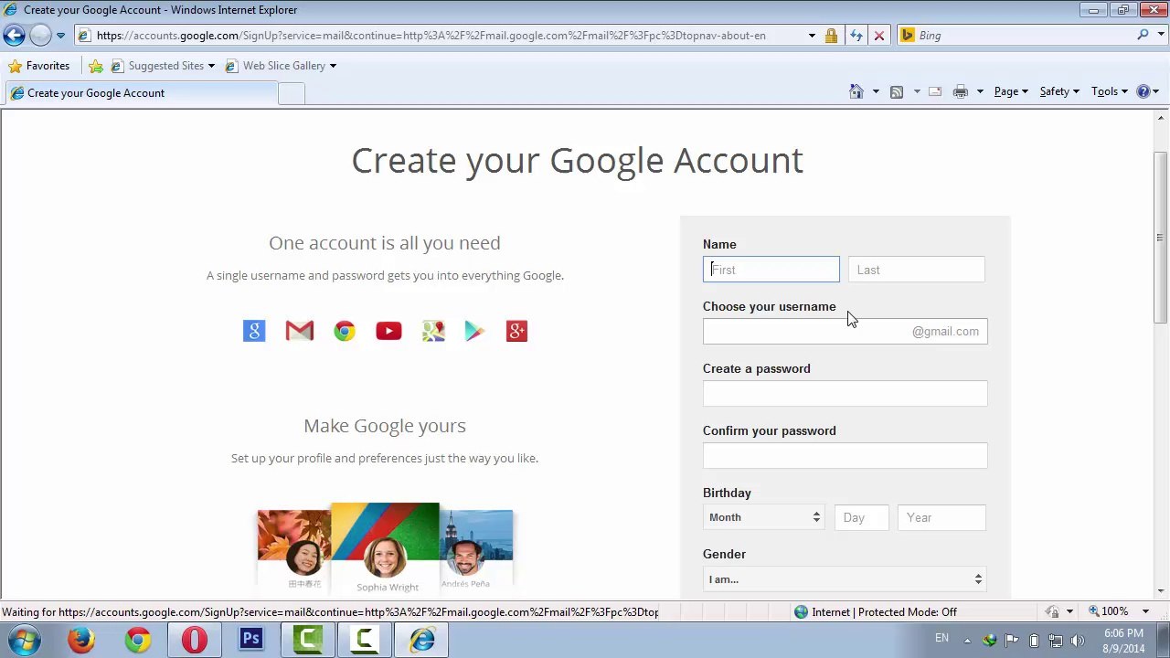
Task: Click the scrollbar down arrow
Action: 1162,591
